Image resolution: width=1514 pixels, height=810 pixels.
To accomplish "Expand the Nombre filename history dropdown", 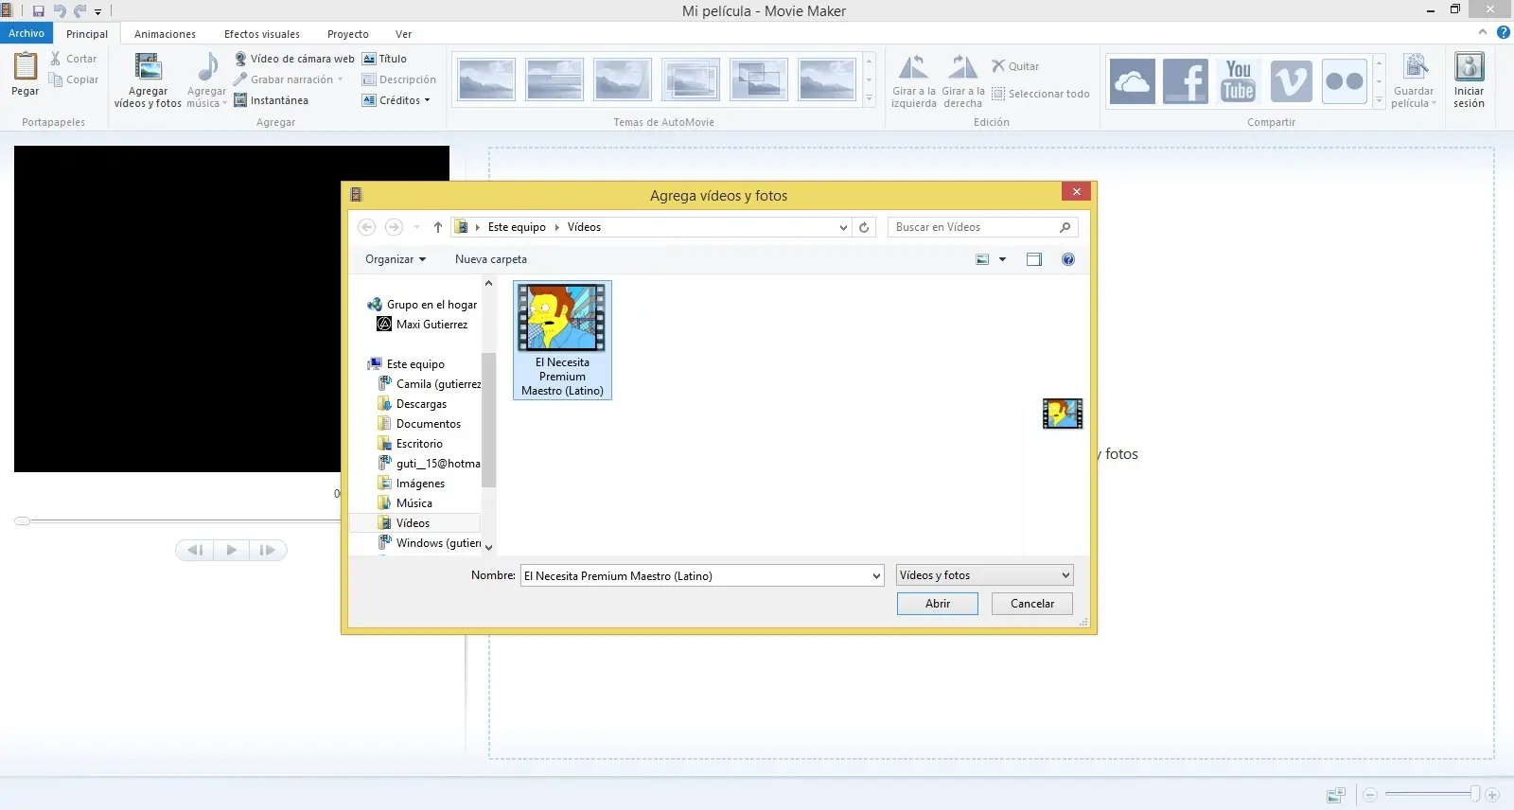I will [876, 576].
